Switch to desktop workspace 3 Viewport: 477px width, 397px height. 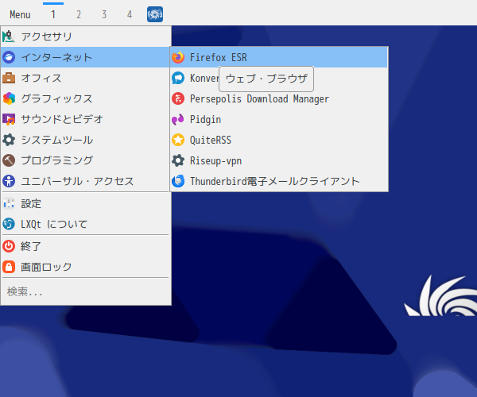[x=104, y=14]
